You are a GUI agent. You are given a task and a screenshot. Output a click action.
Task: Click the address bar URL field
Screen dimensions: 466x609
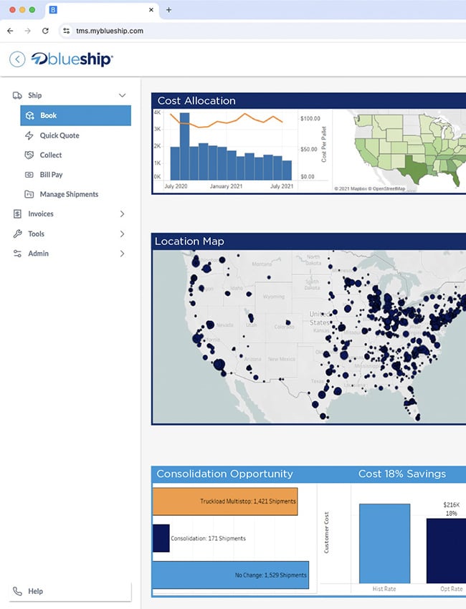pyautogui.click(x=215, y=31)
